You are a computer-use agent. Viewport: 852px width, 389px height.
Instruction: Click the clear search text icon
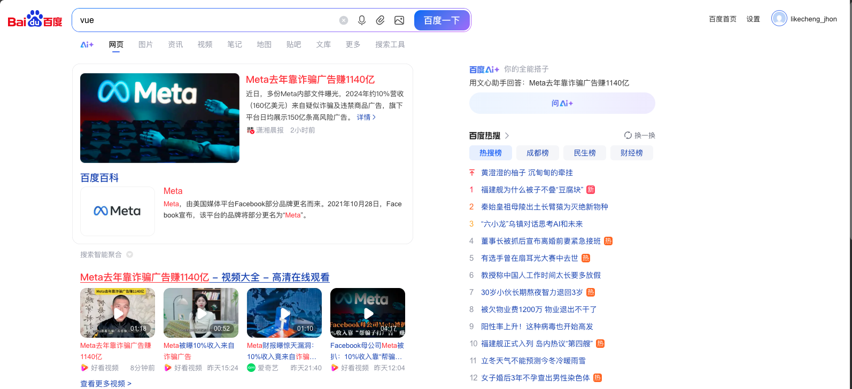(344, 20)
